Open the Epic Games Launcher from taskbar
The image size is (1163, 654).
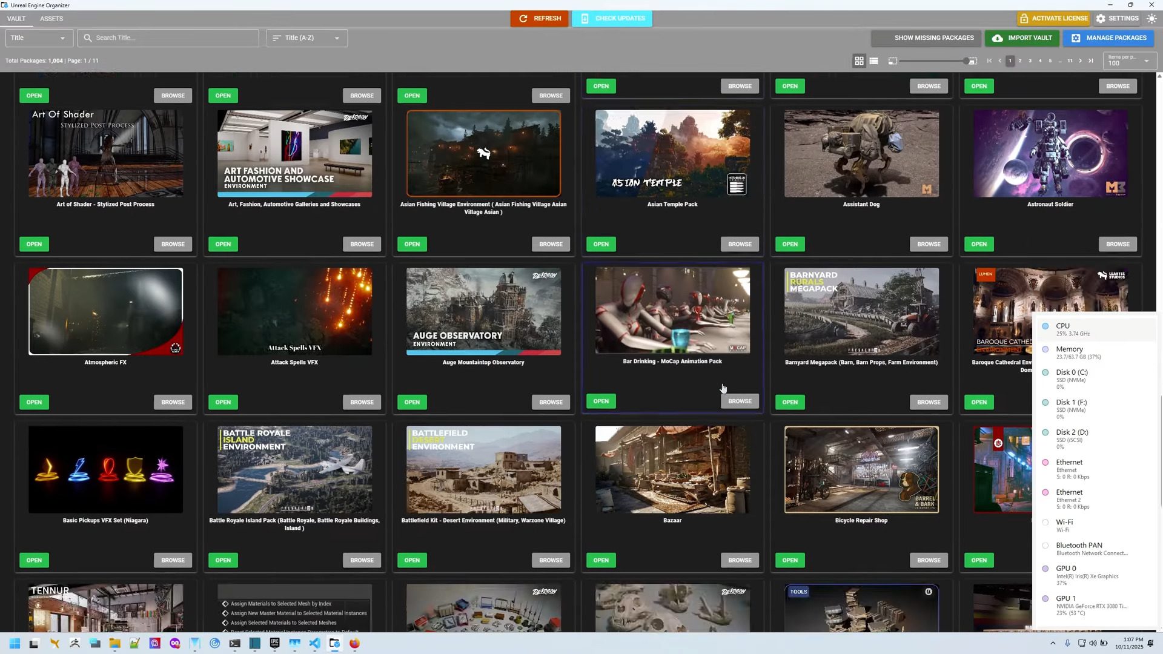tap(275, 644)
